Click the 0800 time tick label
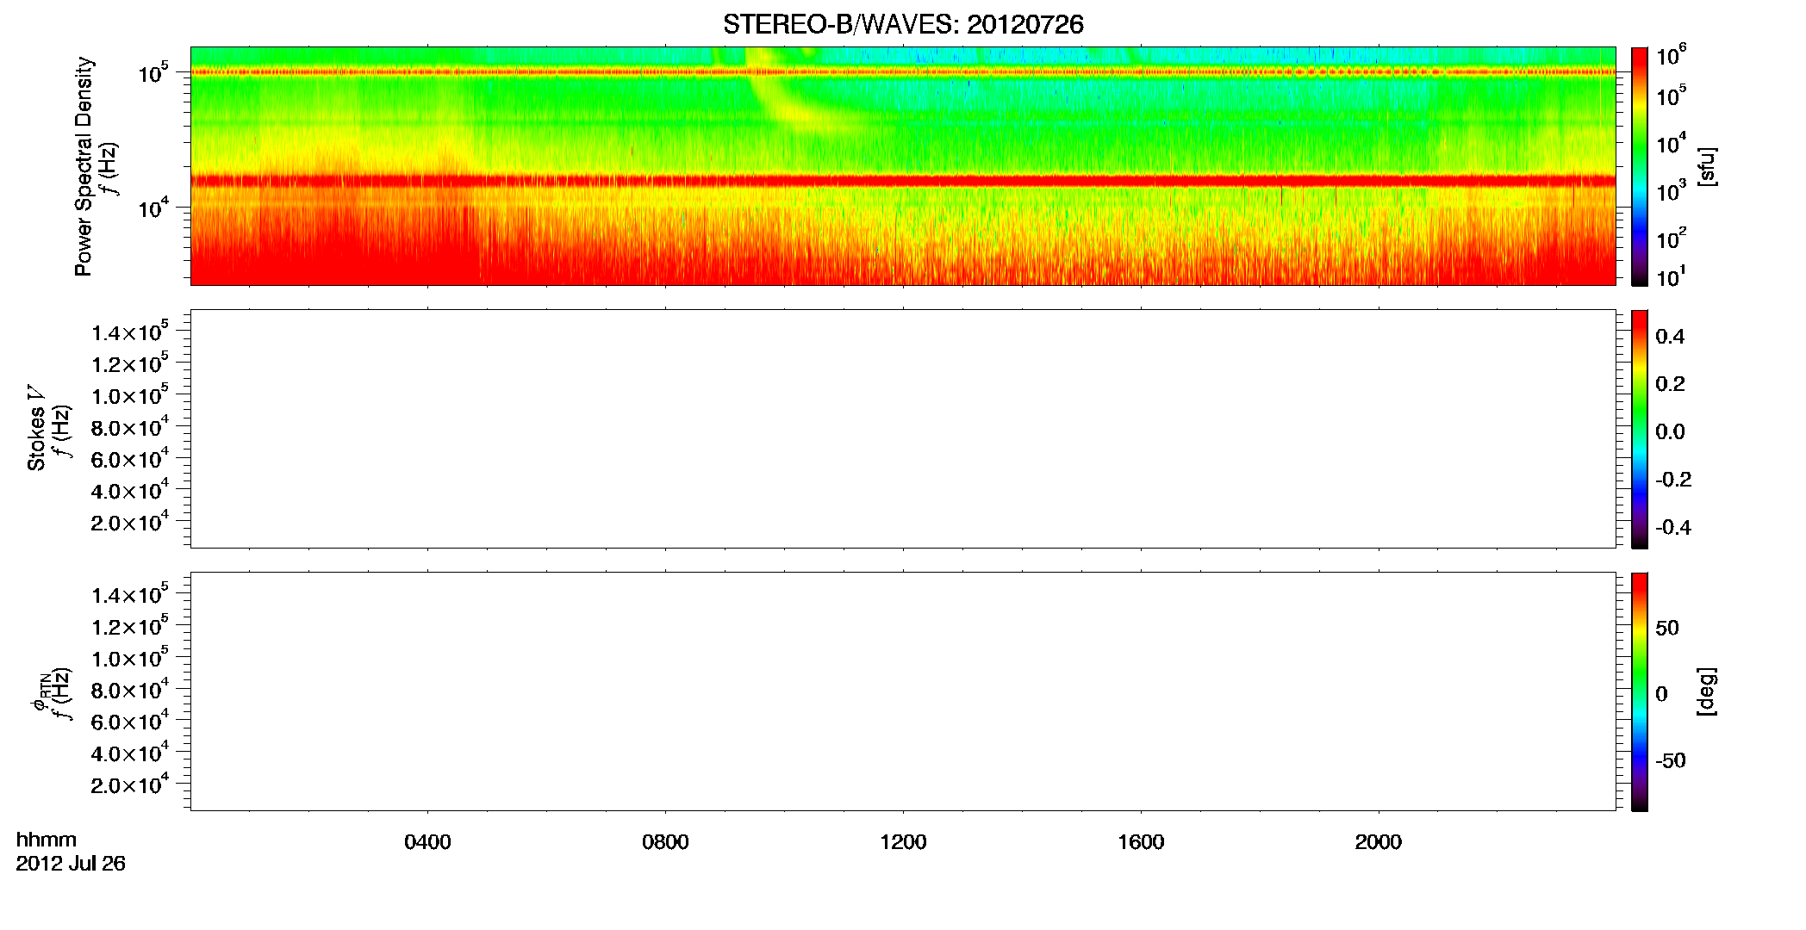The image size is (1806, 930). pyautogui.click(x=665, y=842)
